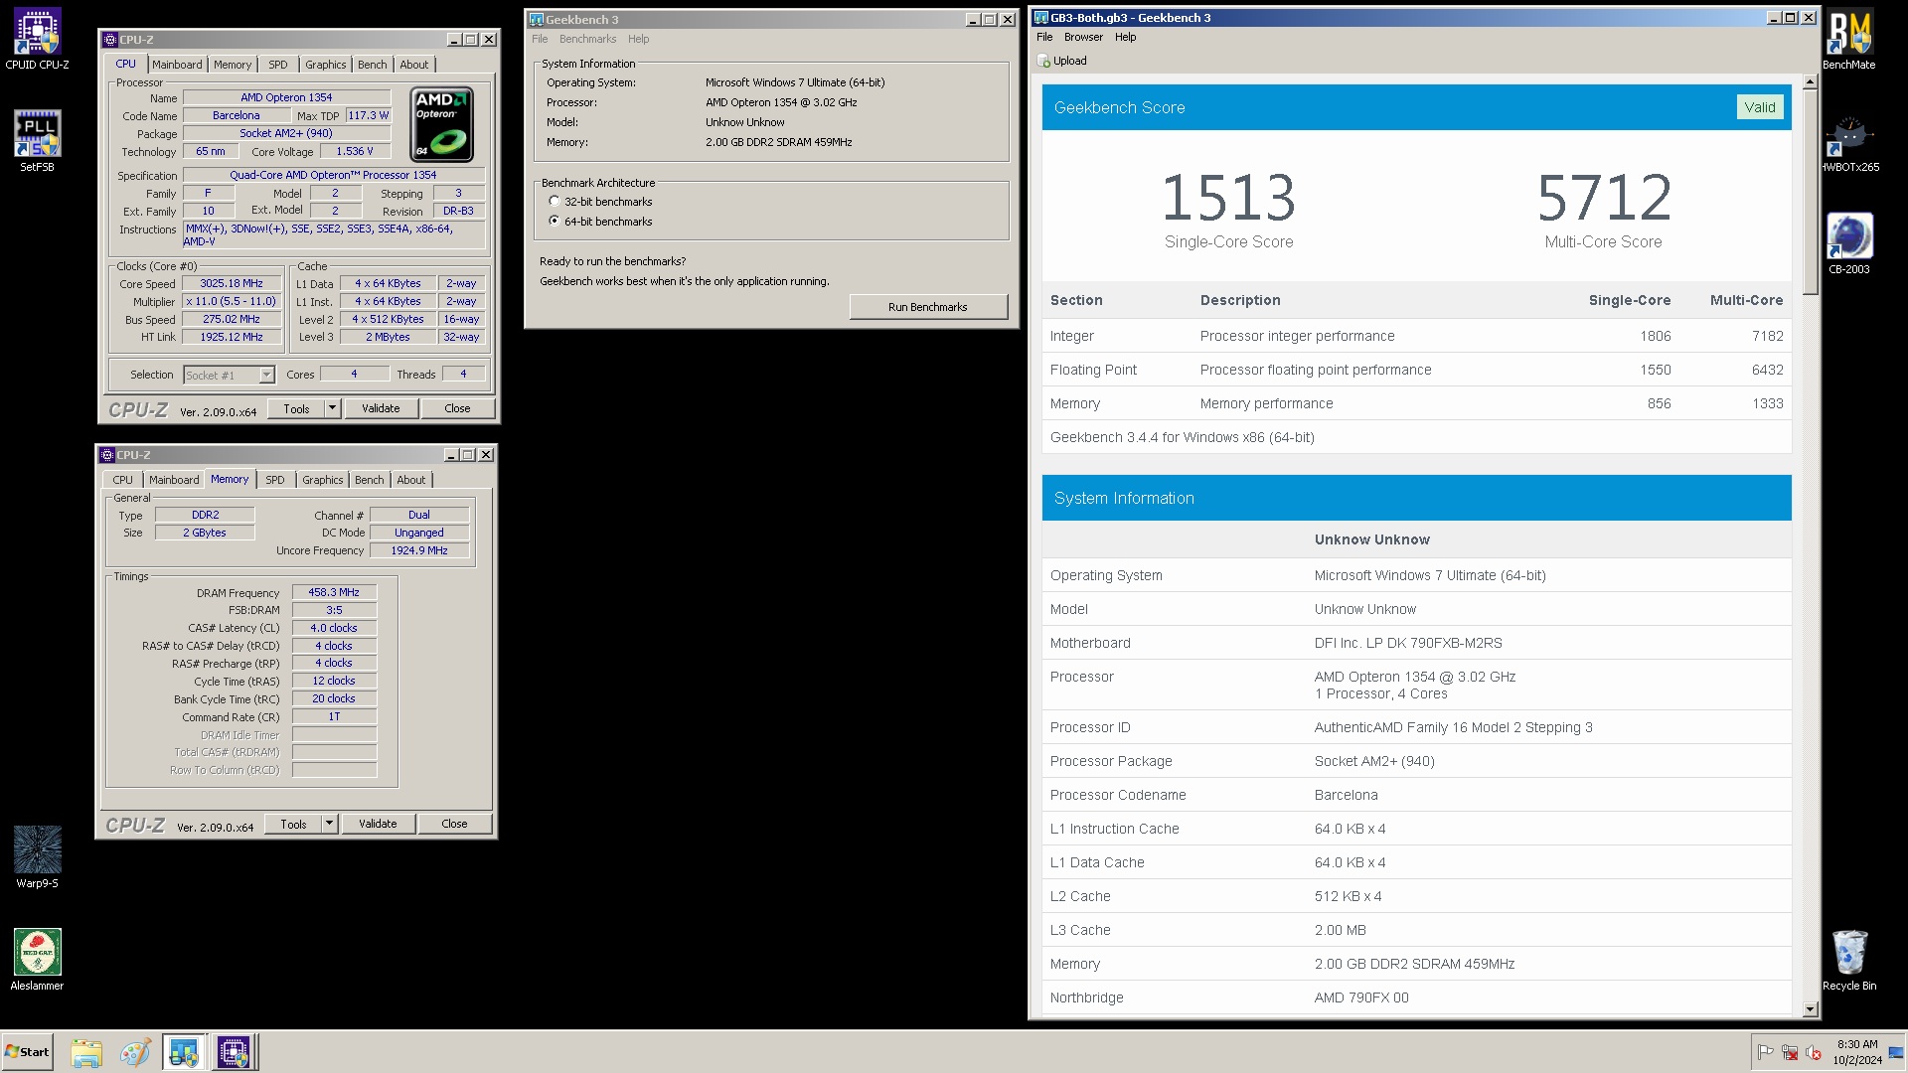Click the taskbar clock showing 8:30 AM
1908x1073 pixels.
pyautogui.click(x=1857, y=1052)
